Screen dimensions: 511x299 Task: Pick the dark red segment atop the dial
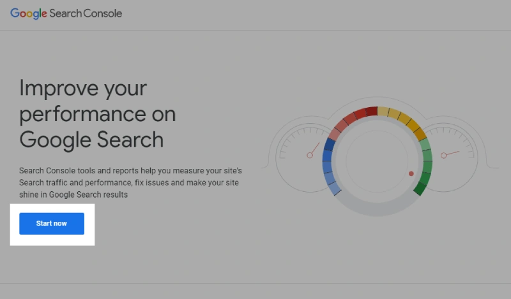coord(372,112)
